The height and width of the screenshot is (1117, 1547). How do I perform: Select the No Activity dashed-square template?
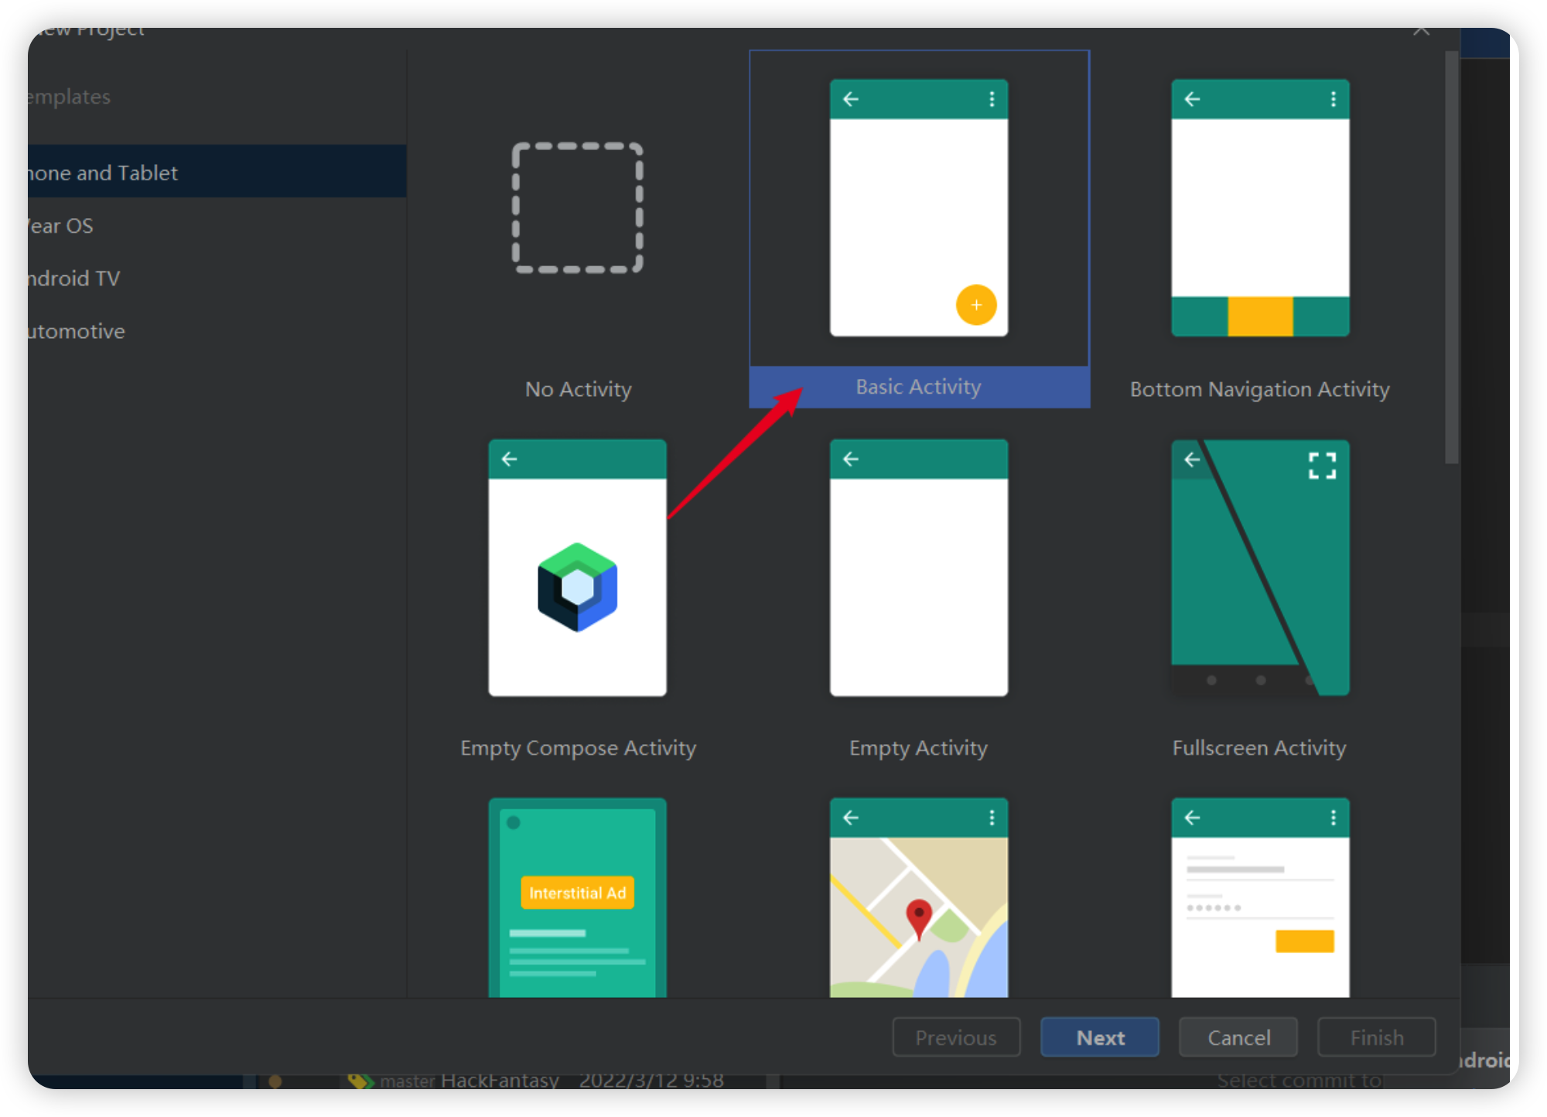coord(577,207)
